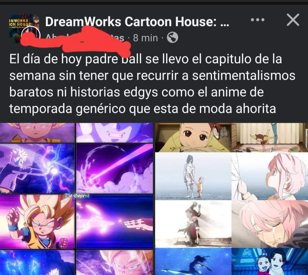Close the post view with the X

[293, 20]
